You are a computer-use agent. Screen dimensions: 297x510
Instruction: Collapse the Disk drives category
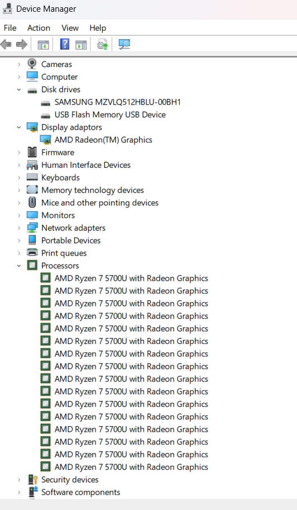pyautogui.click(x=19, y=89)
